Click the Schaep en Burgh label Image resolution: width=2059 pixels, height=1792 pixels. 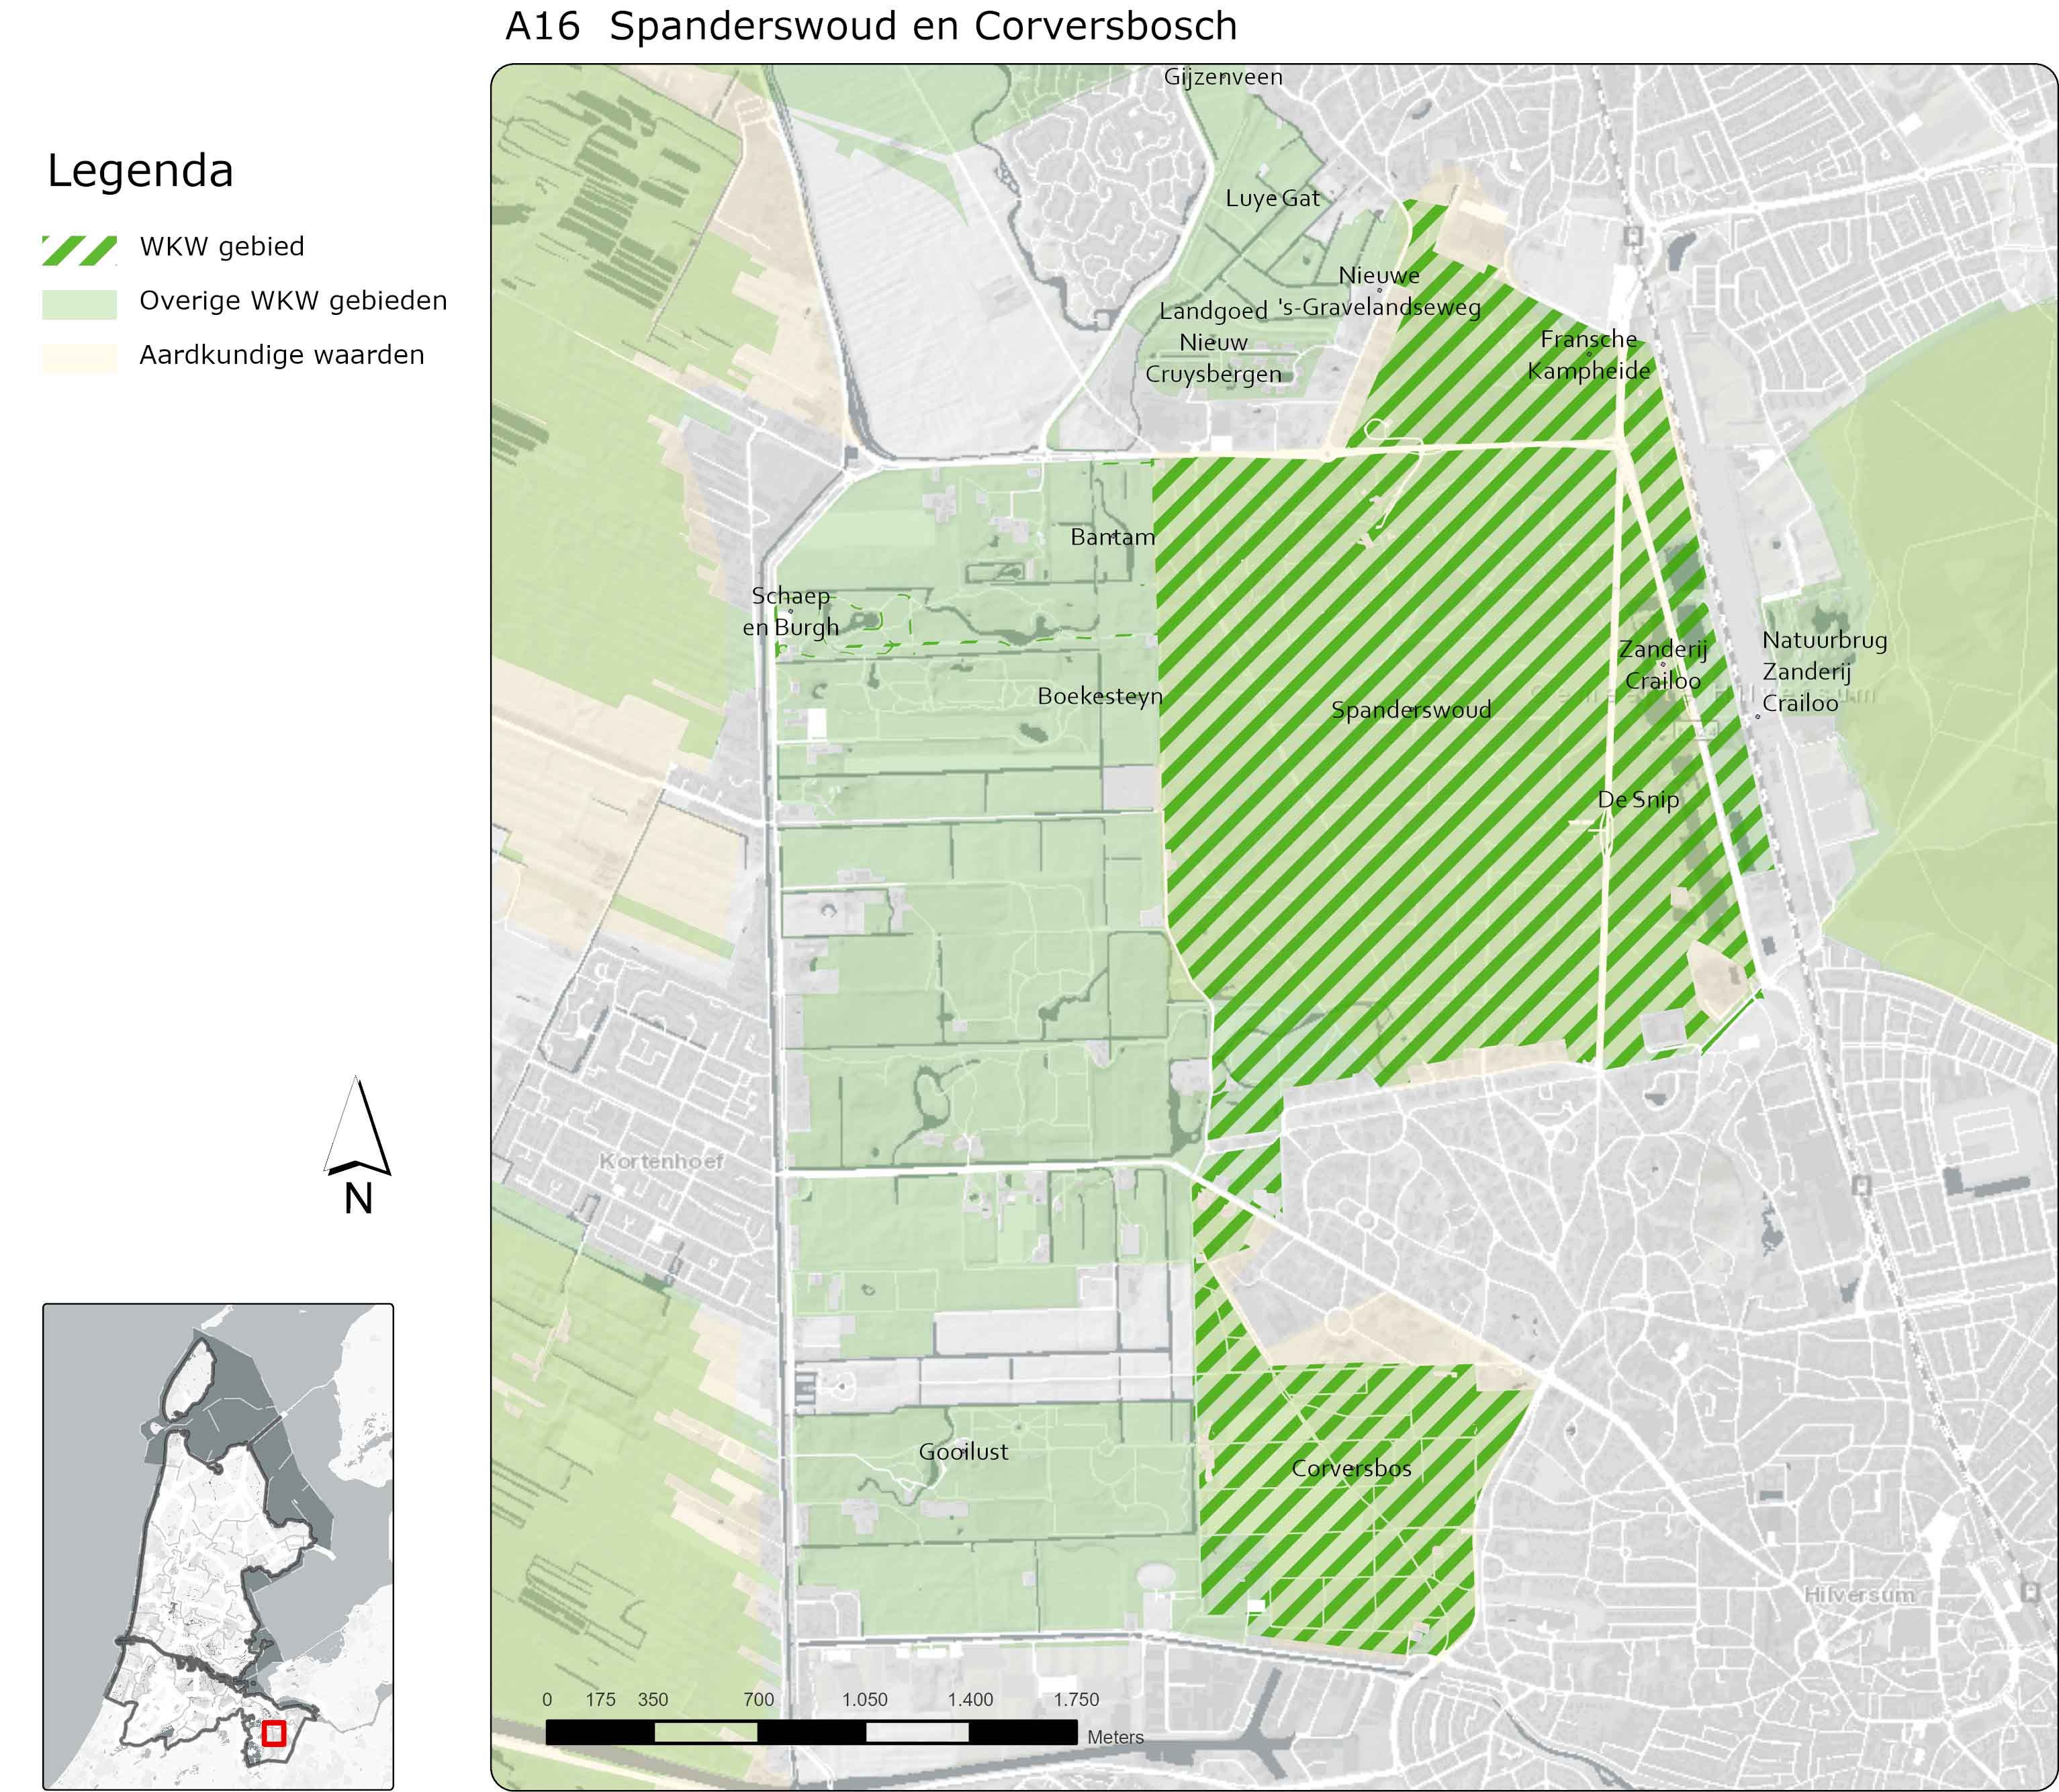(790, 611)
